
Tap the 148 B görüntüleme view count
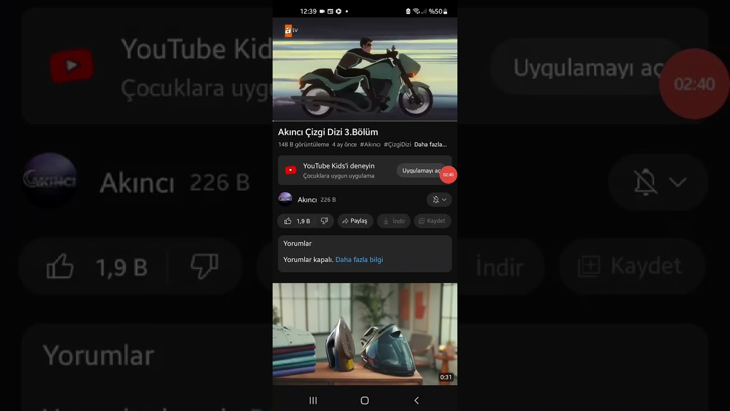click(303, 144)
